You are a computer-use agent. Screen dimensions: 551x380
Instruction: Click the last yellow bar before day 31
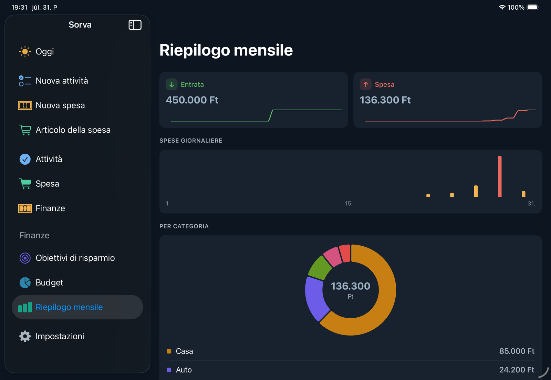(523, 194)
